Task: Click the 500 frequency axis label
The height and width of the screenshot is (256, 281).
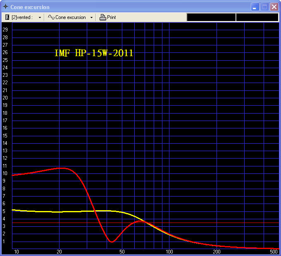Action: point(274,252)
